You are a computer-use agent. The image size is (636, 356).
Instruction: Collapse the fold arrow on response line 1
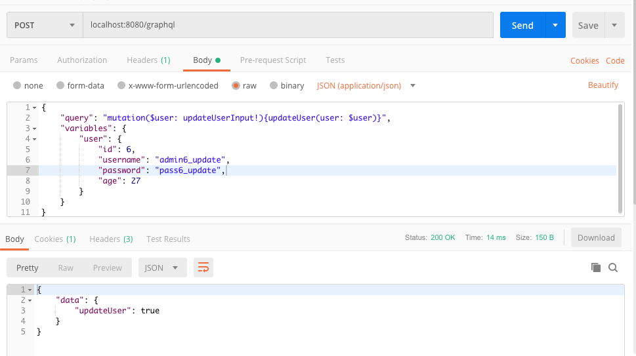coord(30,290)
